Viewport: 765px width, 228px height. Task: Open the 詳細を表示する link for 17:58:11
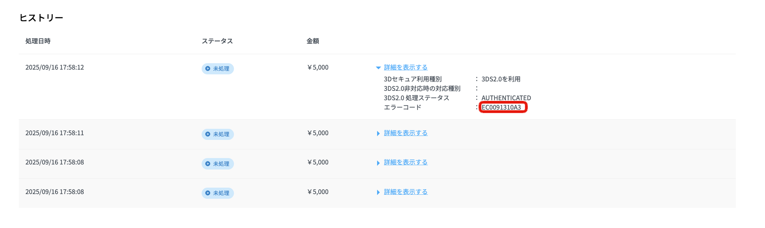(406, 133)
